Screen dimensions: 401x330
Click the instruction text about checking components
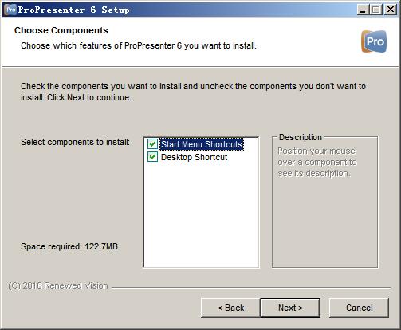click(x=193, y=92)
